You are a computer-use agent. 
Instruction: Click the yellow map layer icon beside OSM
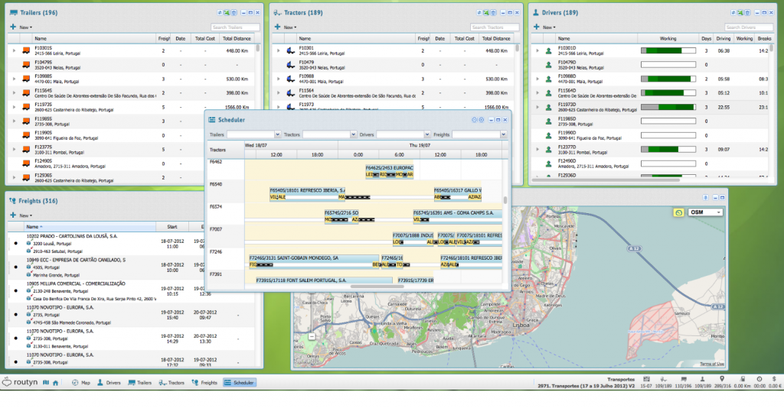click(x=678, y=212)
